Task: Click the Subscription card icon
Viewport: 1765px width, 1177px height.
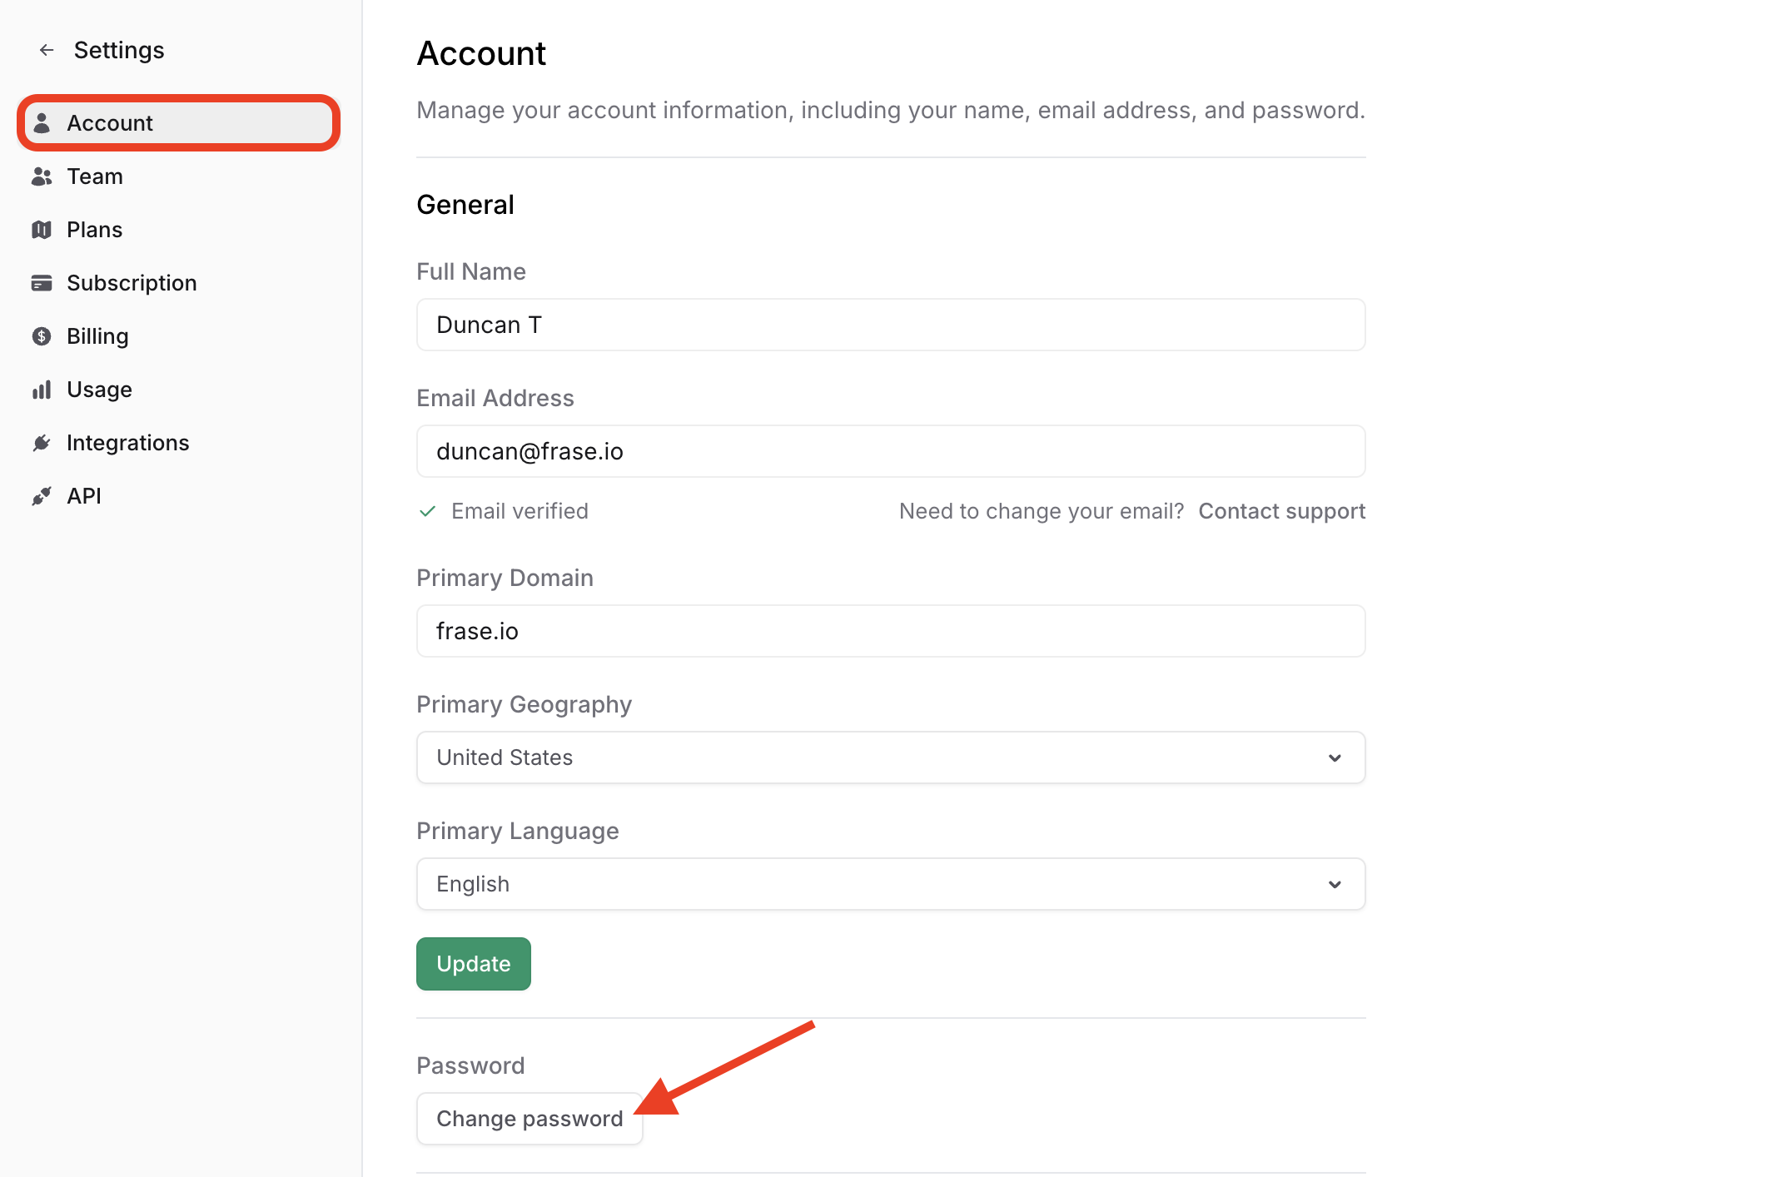Action: tap(42, 283)
